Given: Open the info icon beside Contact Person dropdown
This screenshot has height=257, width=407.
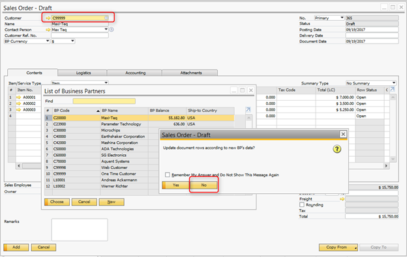Looking at the screenshot, I should 112,29.
